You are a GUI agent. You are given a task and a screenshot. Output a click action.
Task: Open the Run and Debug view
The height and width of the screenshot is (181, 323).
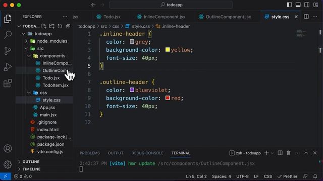(8, 67)
